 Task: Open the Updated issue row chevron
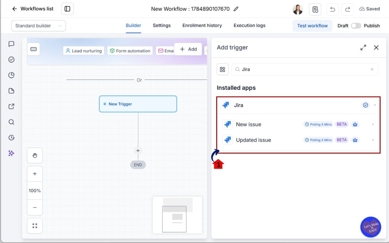coord(373,140)
